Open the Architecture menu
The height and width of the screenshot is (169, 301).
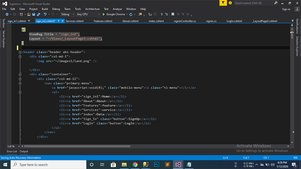pyautogui.click(x=92, y=9)
